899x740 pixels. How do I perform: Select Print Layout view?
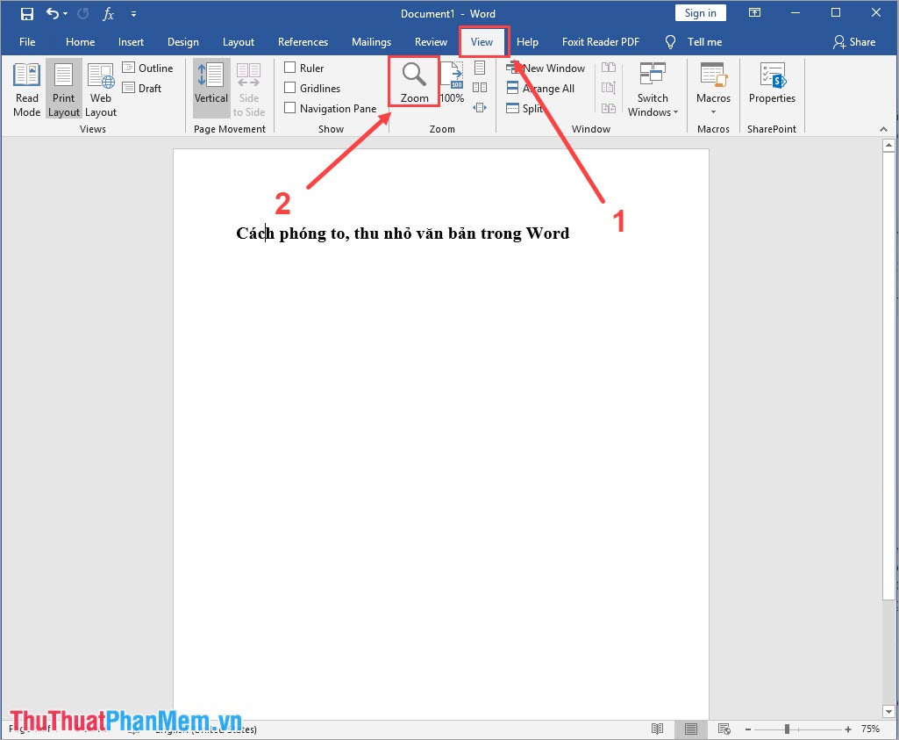pos(64,90)
